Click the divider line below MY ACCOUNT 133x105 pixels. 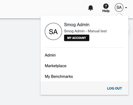tap(84, 47)
